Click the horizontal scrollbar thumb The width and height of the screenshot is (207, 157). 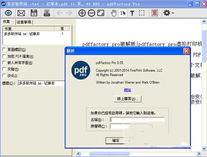[x=110, y=153]
